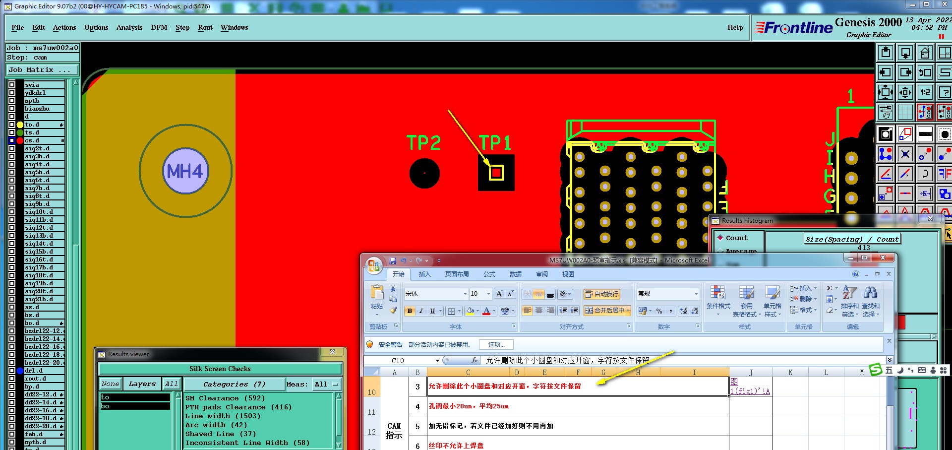Open the File menu in Genesis

(18, 28)
